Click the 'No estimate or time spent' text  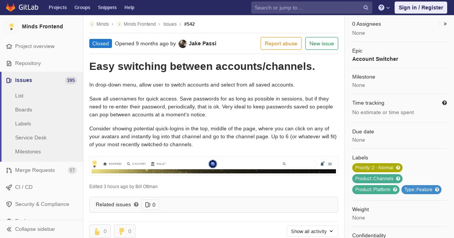[x=383, y=112]
